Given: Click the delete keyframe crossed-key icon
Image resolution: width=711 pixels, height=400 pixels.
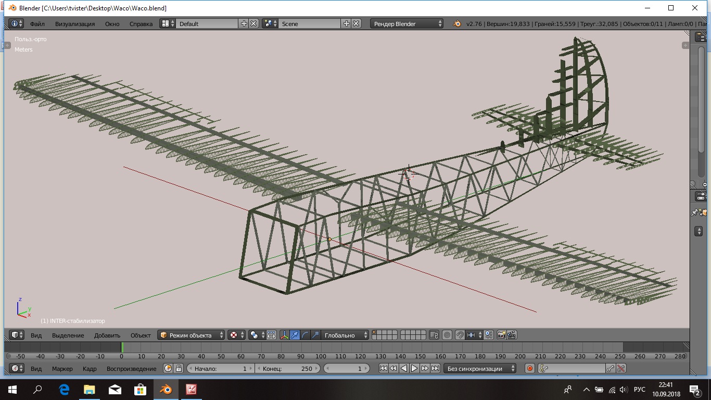Looking at the screenshot, I should coord(621,368).
